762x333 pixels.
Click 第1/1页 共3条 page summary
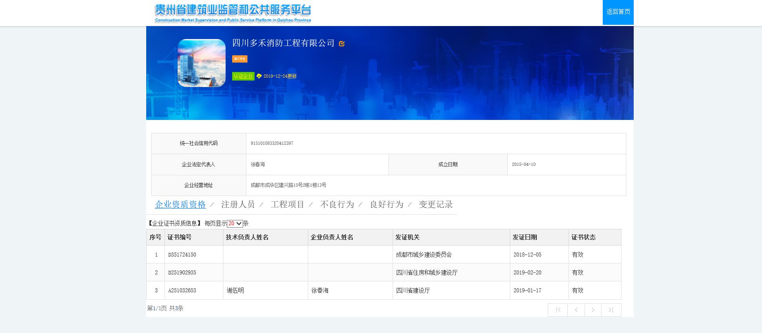(x=165, y=309)
